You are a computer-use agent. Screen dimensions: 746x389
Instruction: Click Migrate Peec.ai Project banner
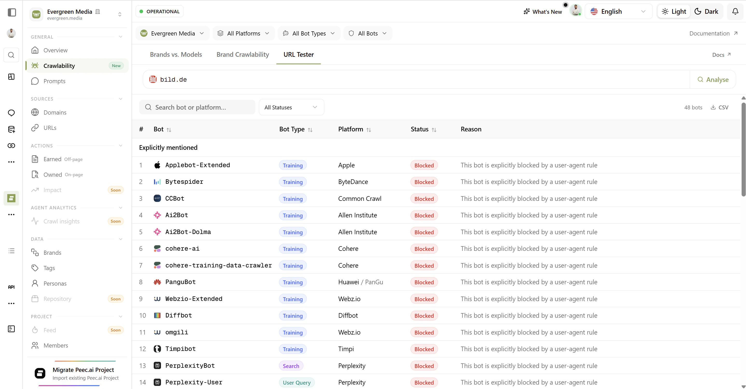77,373
